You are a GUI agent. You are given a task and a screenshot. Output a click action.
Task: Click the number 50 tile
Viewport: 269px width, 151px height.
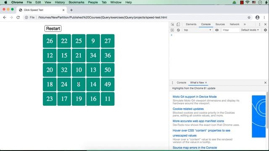pyautogui.click(x=108, y=70)
